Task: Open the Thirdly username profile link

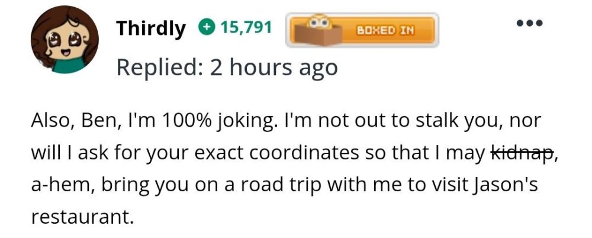Action: coord(150,28)
